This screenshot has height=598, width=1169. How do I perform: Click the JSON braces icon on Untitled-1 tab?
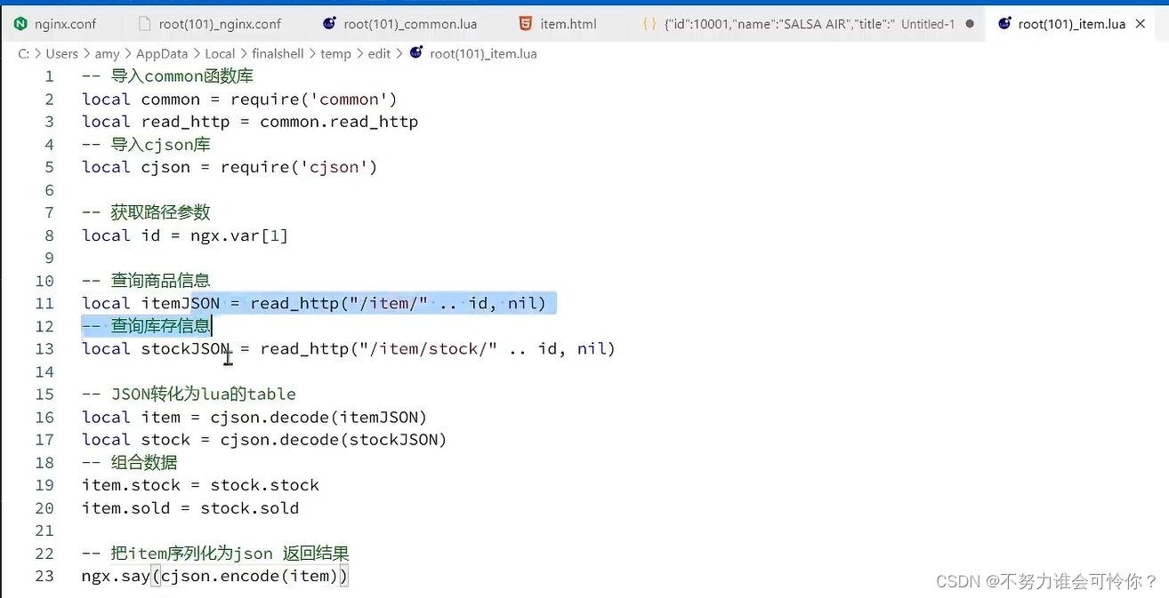[x=649, y=24]
